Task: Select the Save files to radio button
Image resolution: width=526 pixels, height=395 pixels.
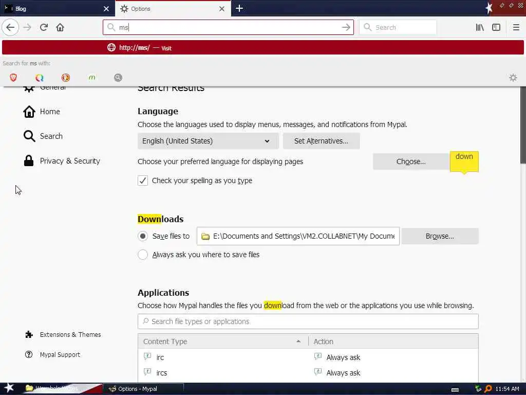Action: click(x=143, y=236)
